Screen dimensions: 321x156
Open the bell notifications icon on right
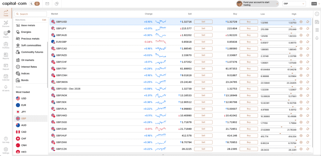coord(317,38)
